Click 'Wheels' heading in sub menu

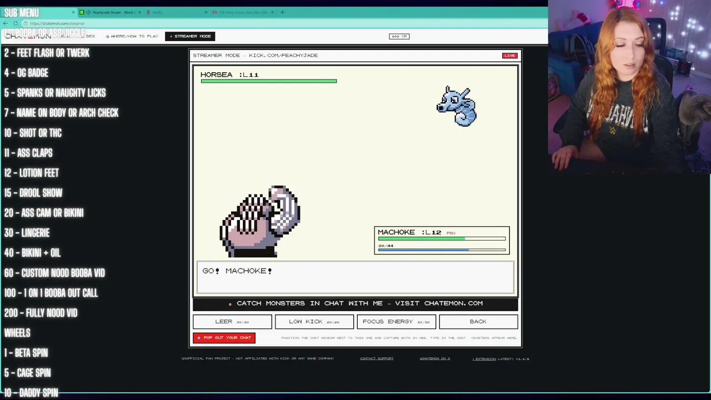pyautogui.click(x=17, y=333)
